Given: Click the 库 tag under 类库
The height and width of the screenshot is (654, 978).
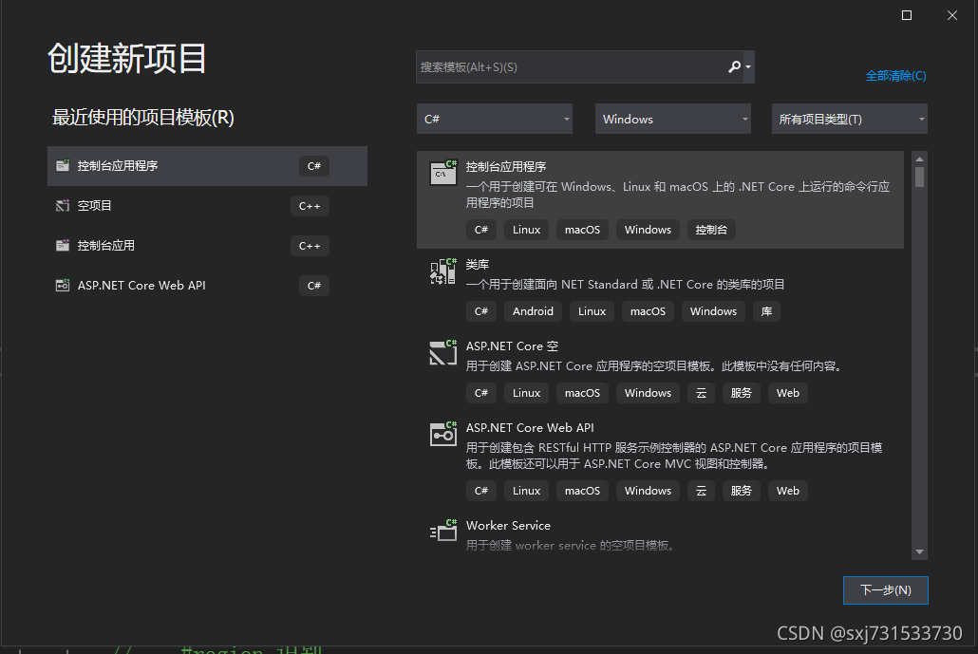Looking at the screenshot, I should coord(766,311).
